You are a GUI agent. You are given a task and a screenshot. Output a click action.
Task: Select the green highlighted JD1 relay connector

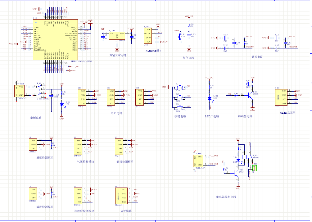[x=254, y=168]
